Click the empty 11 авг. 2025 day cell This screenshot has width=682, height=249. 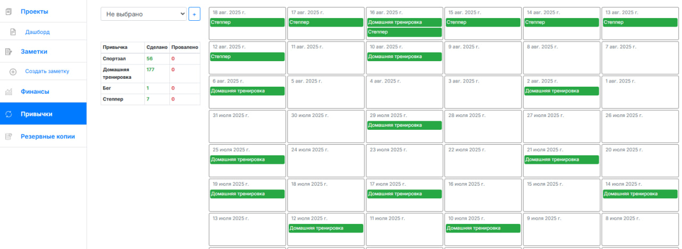pyautogui.click(x=326, y=57)
